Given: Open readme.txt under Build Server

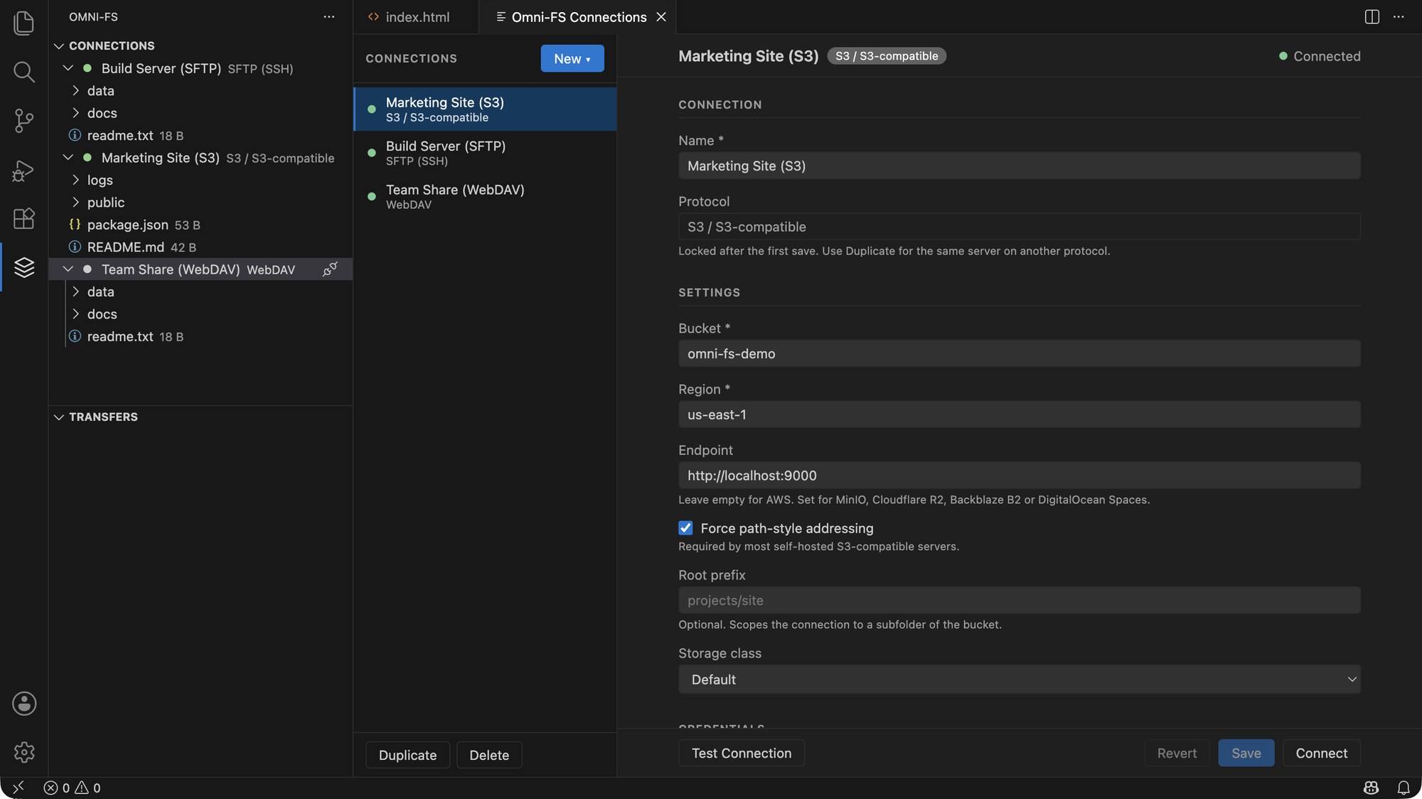Looking at the screenshot, I should click(201, 135).
